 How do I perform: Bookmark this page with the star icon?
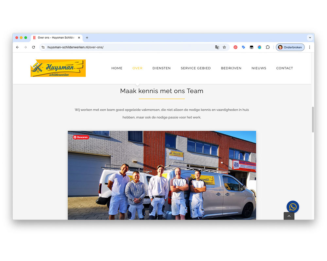[224, 47]
